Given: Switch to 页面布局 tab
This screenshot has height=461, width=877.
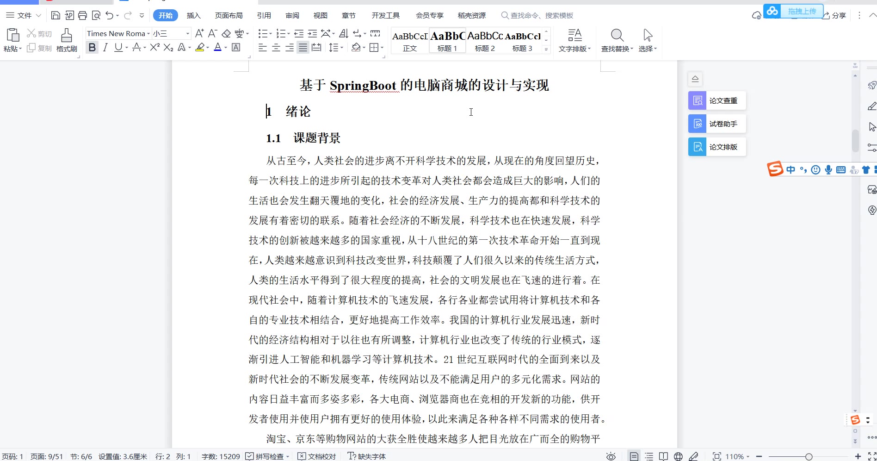Looking at the screenshot, I should (229, 15).
